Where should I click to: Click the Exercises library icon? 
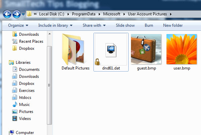15,90
